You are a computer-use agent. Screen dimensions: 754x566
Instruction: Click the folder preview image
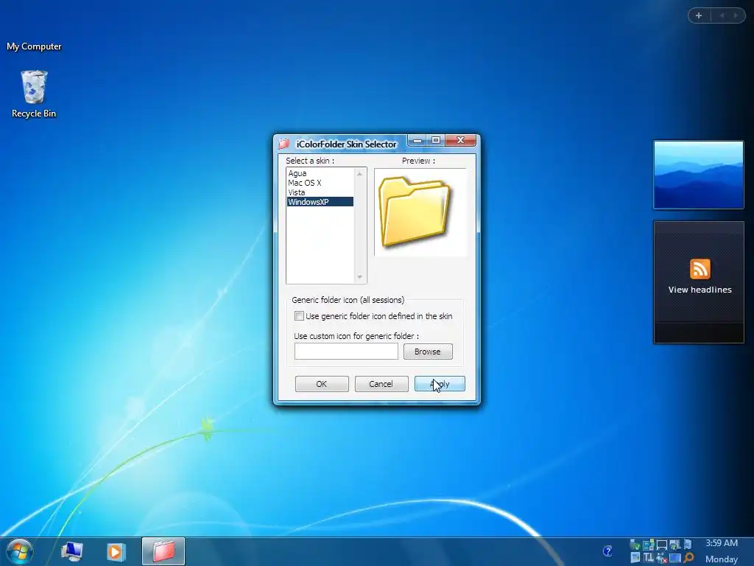pos(414,212)
